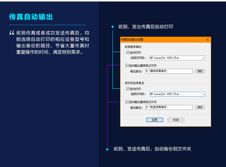This screenshot has height=167, width=226.
Task: Click 浏览 next to 发送传真备份 path
Action: coord(200,107)
